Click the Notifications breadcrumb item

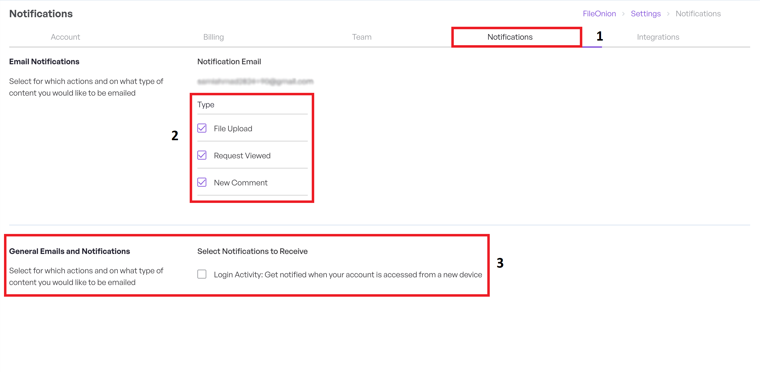coord(698,14)
